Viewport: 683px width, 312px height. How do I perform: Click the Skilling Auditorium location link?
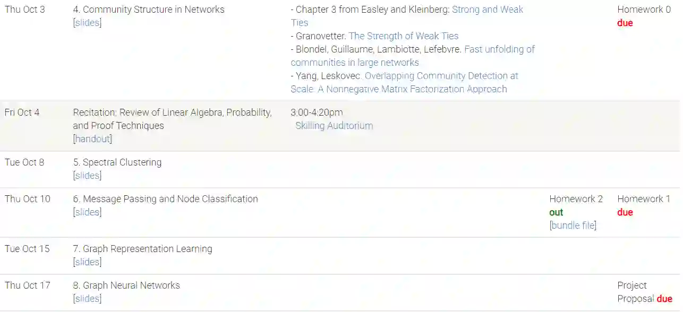pyautogui.click(x=334, y=126)
